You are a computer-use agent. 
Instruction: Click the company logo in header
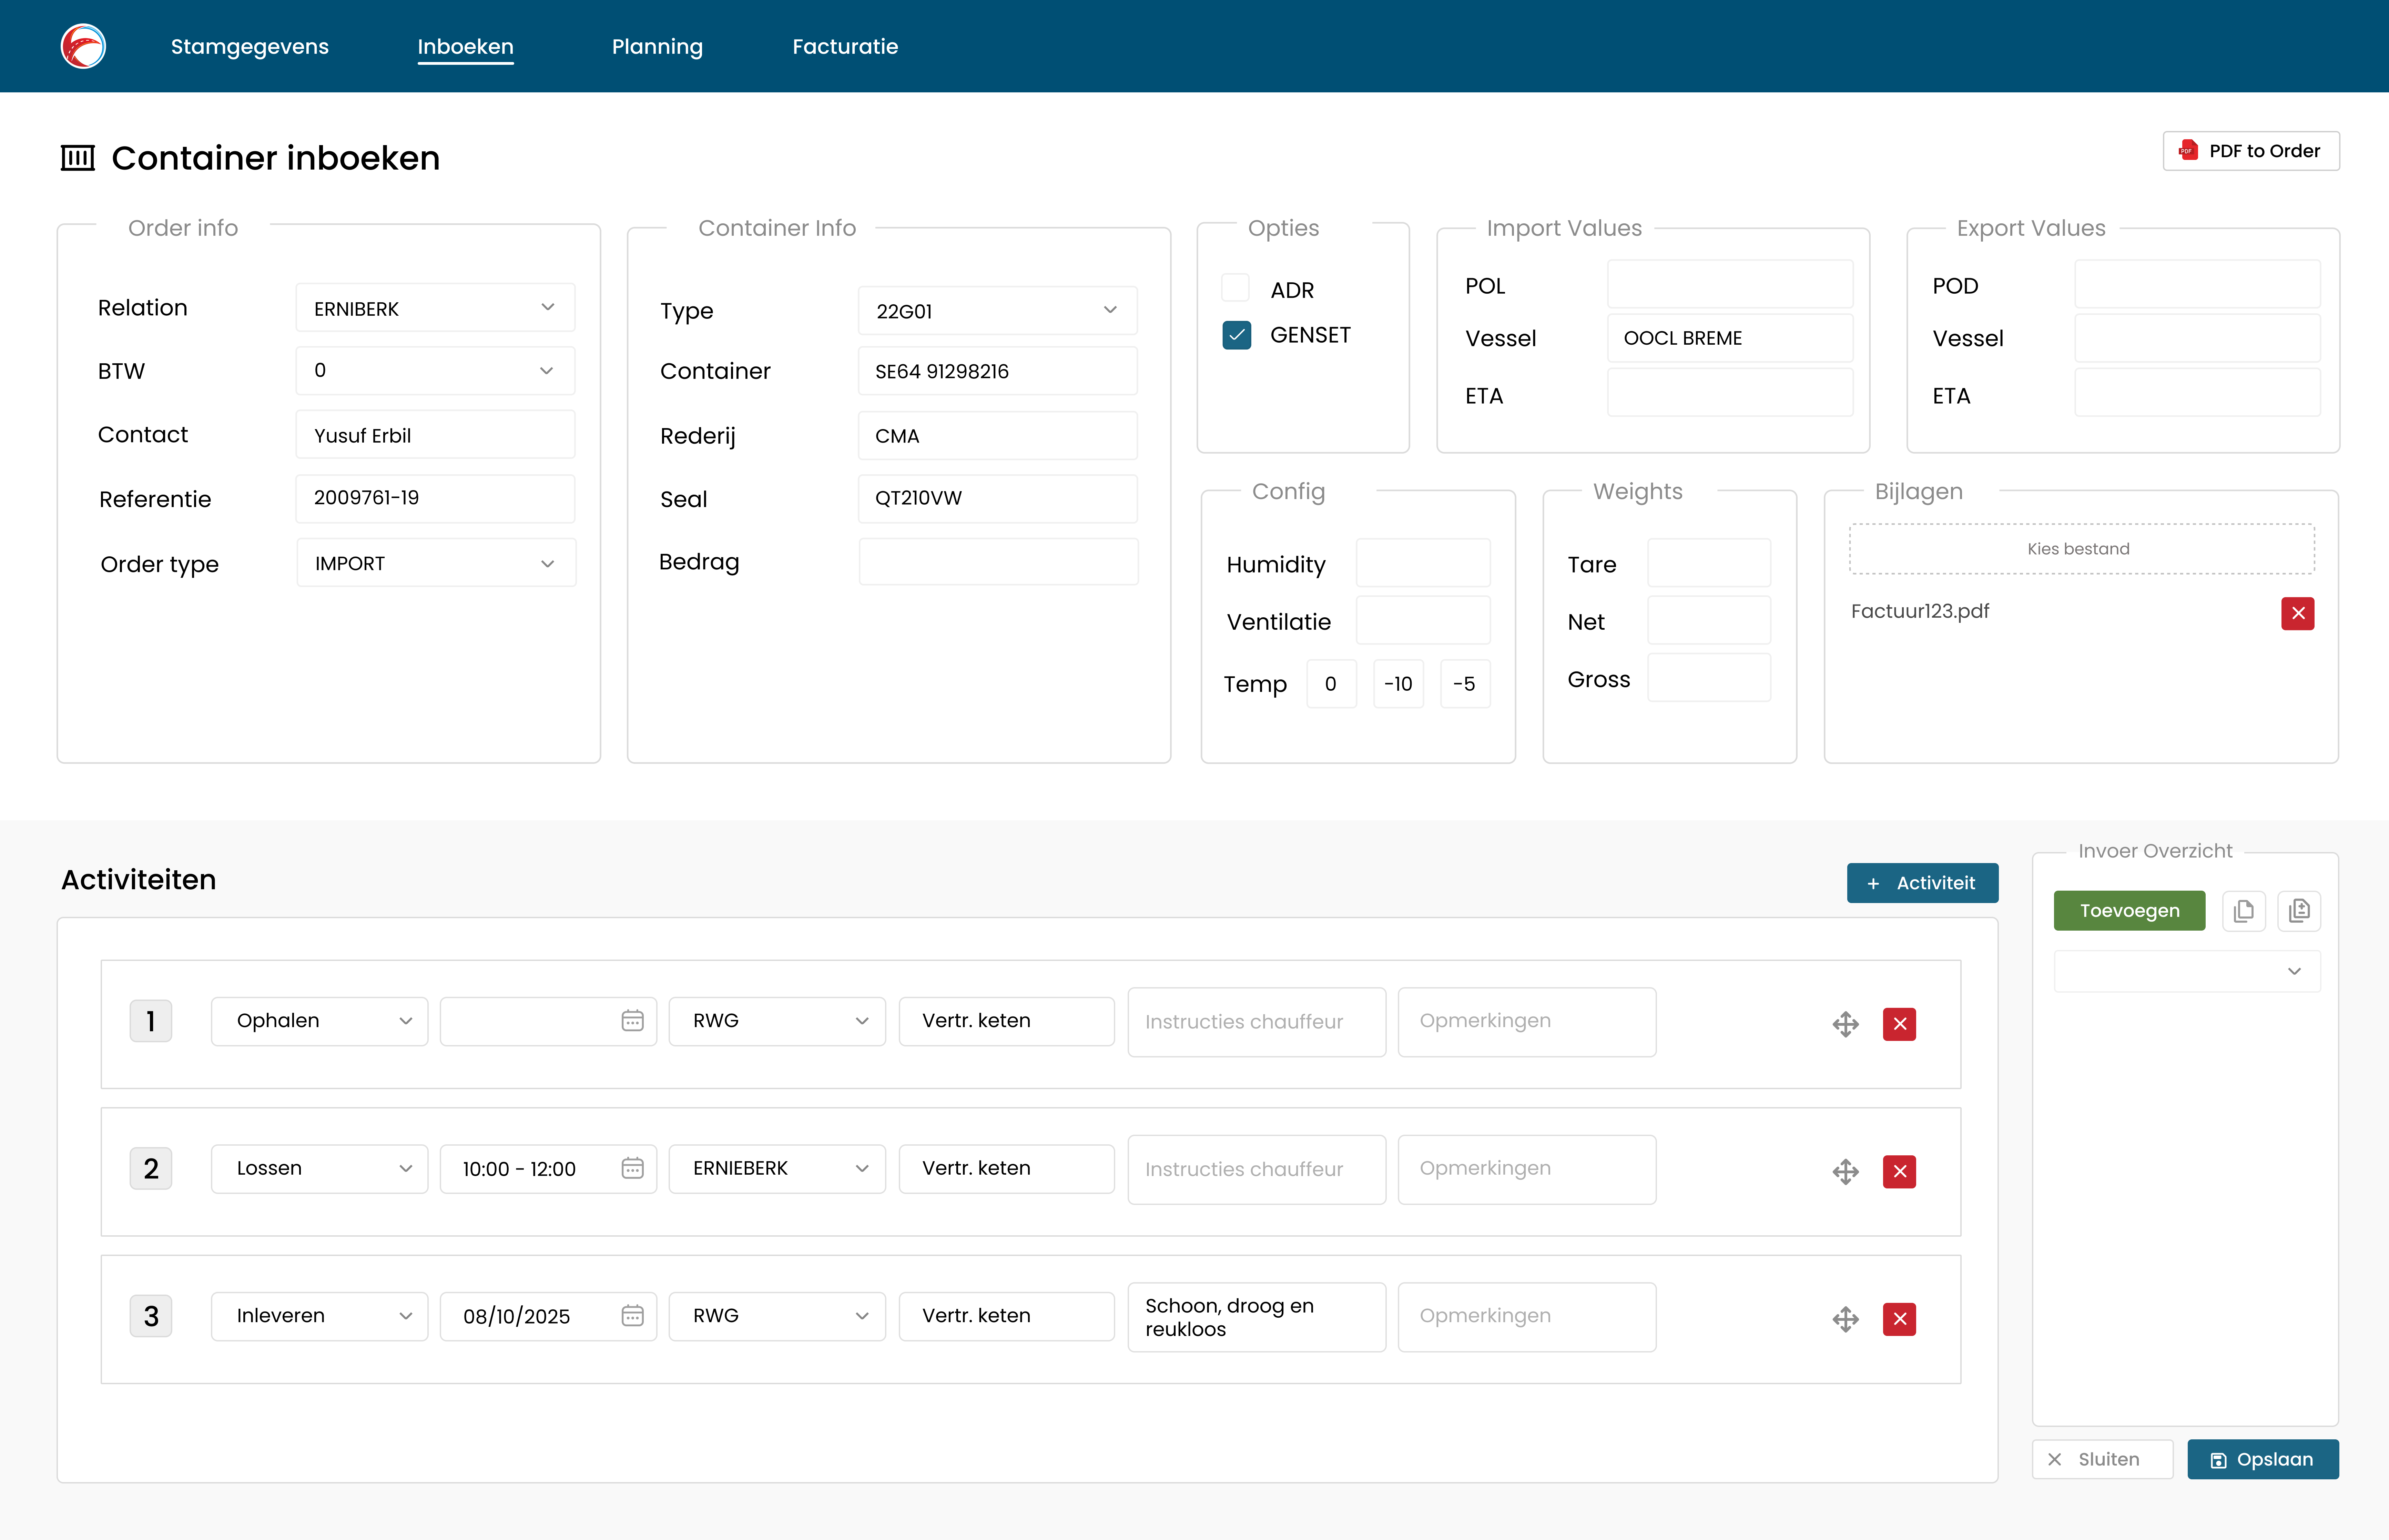(83, 46)
